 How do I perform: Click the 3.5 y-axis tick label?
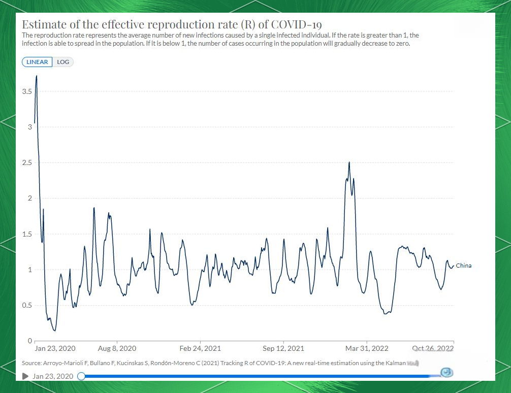27,91
